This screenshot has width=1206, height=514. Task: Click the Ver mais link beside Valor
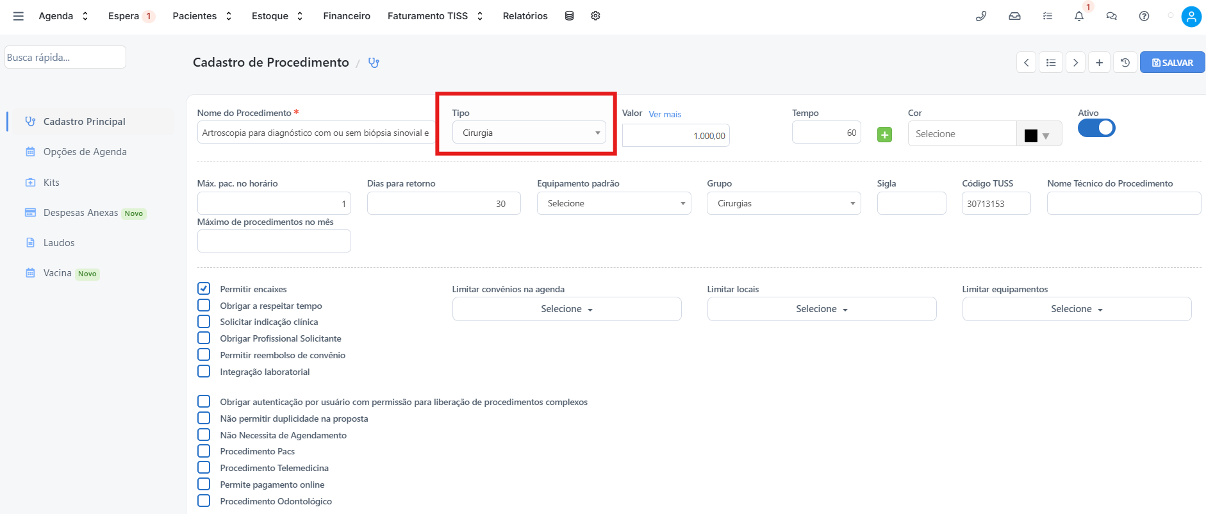pos(665,114)
